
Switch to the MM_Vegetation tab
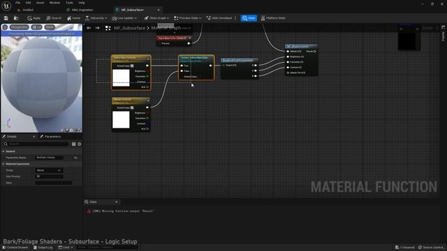pyautogui.click(x=82, y=10)
